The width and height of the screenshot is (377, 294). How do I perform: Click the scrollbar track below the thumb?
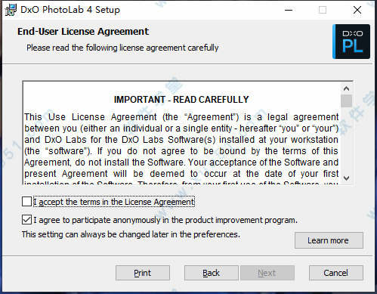pyautogui.click(x=347, y=140)
